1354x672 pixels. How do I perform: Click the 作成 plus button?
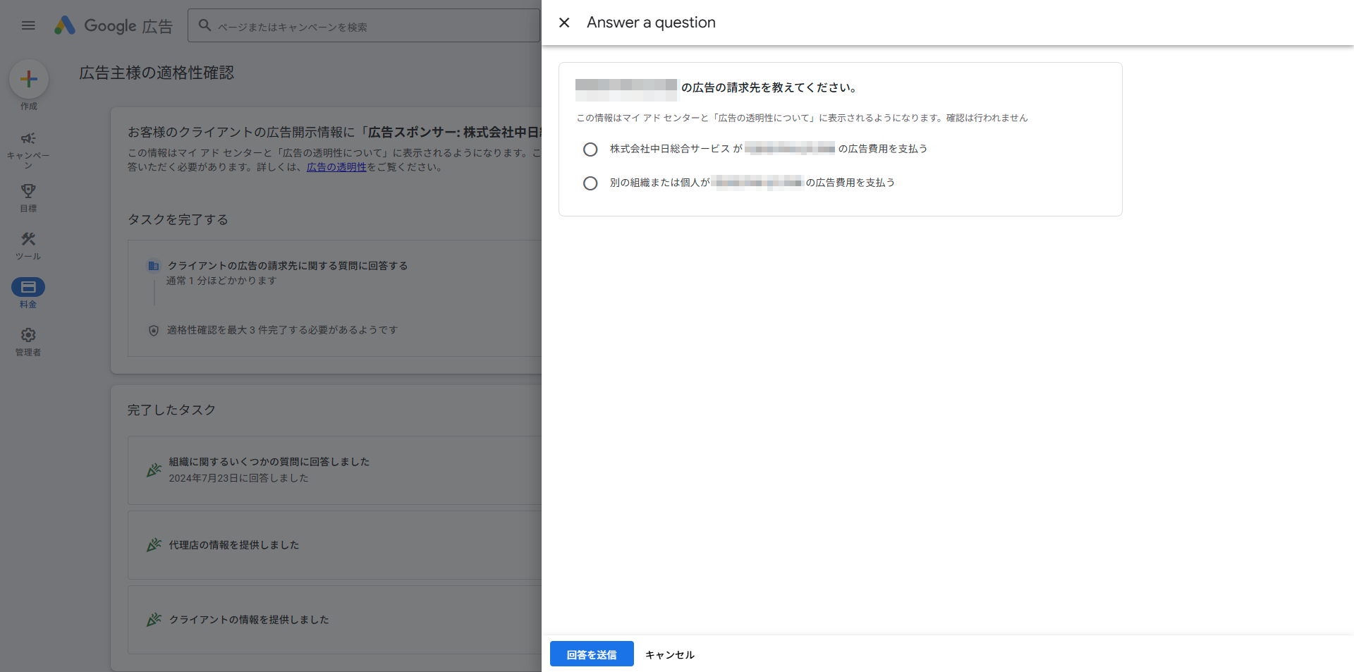pos(29,78)
